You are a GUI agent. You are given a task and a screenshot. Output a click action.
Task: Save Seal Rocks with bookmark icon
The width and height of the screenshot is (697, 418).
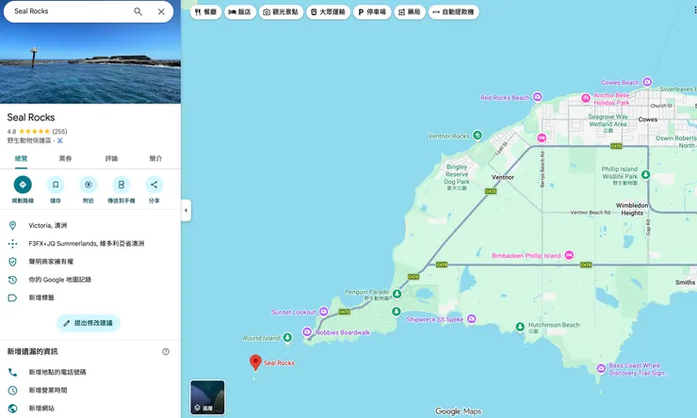pyautogui.click(x=56, y=185)
